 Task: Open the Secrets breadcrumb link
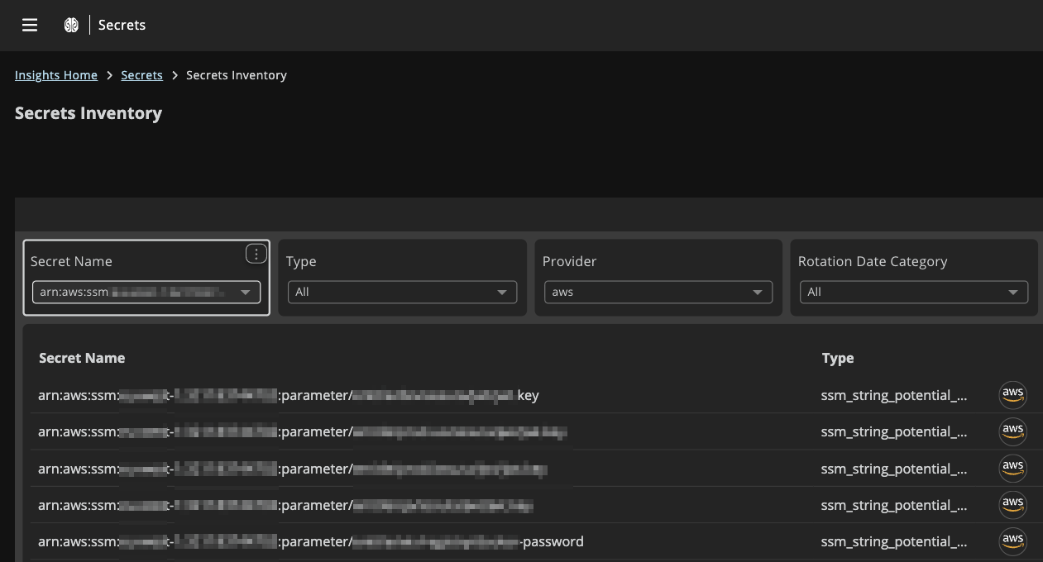(141, 74)
